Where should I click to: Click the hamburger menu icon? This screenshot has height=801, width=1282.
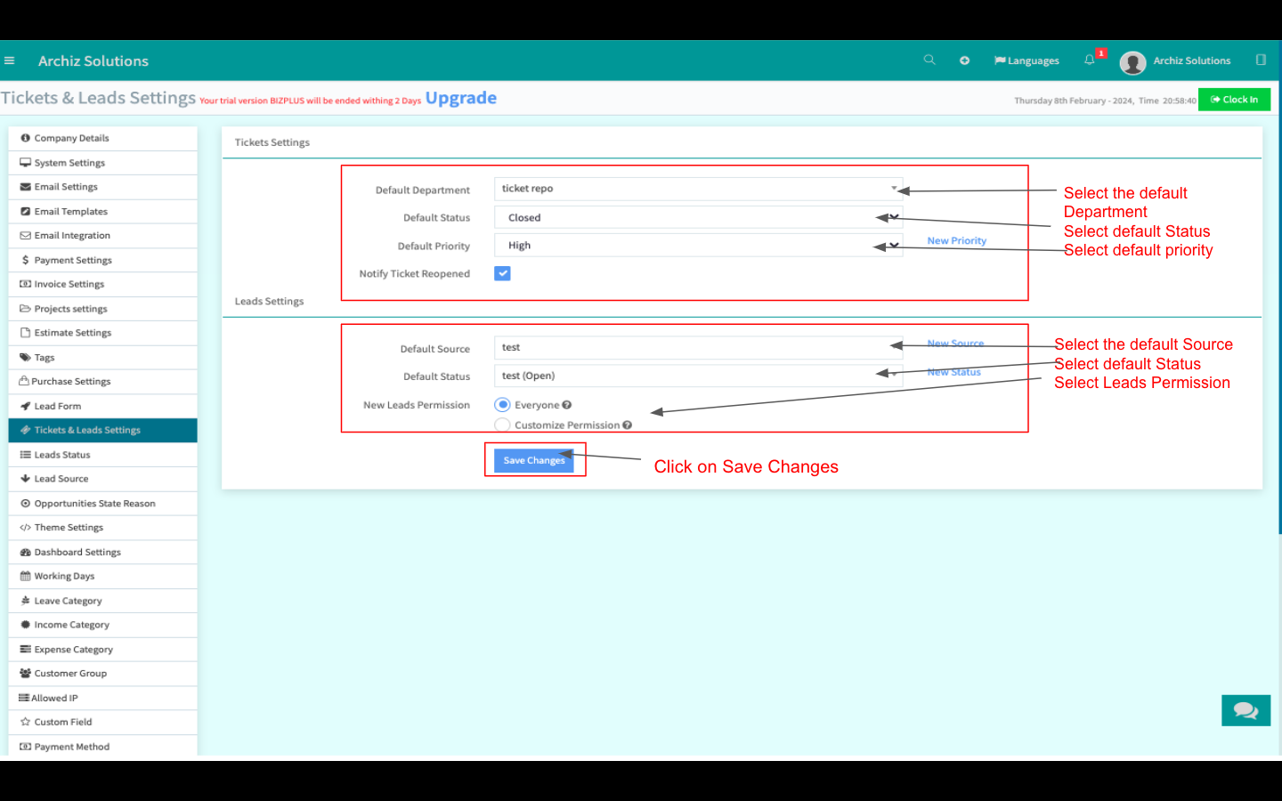pyautogui.click(x=10, y=61)
